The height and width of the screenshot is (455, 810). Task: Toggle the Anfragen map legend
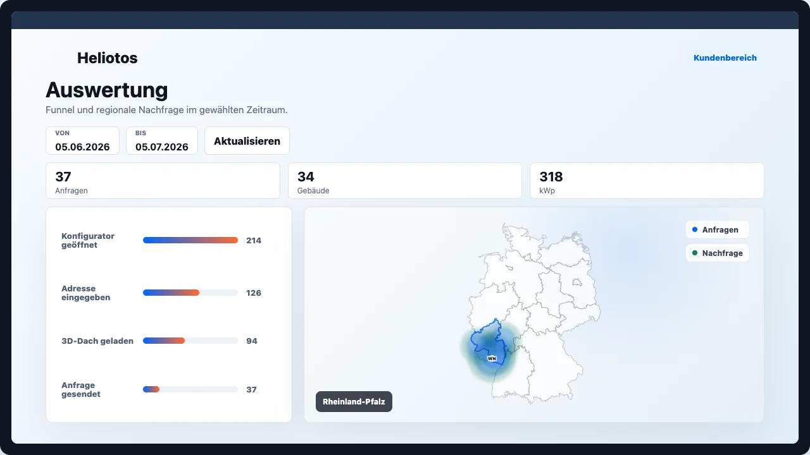pyautogui.click(x=717, y=230)
